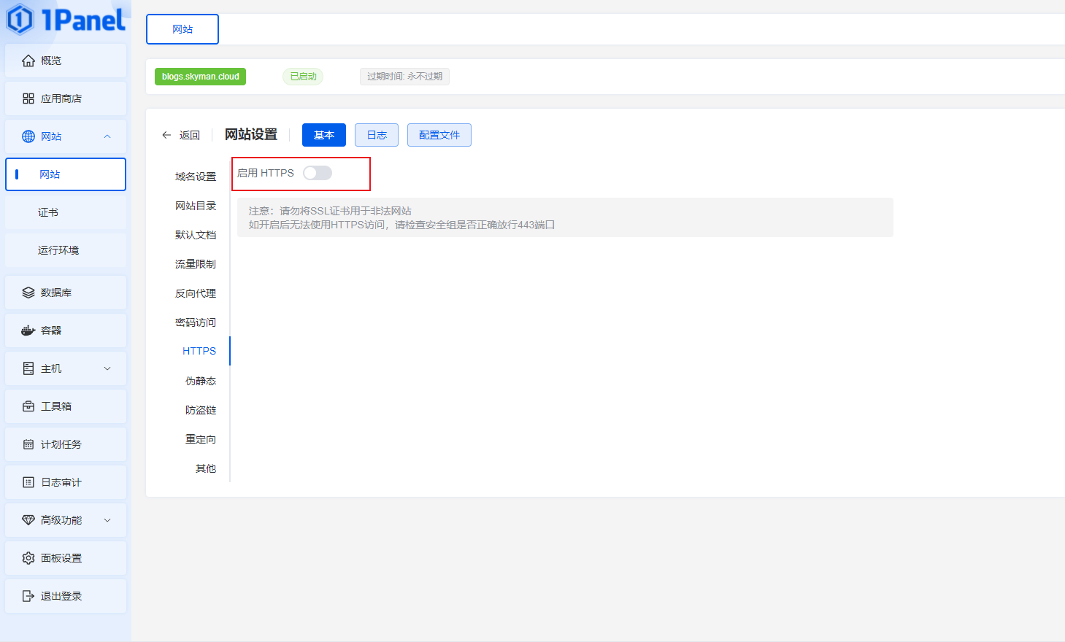The image size is (1065, 642).
Task: Select 域名设置 in settings list
Action: click(196, 177)
